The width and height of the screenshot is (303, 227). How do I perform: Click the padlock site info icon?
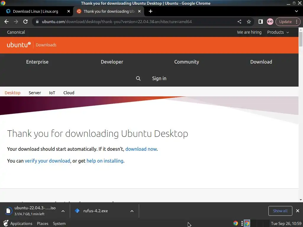37,22
